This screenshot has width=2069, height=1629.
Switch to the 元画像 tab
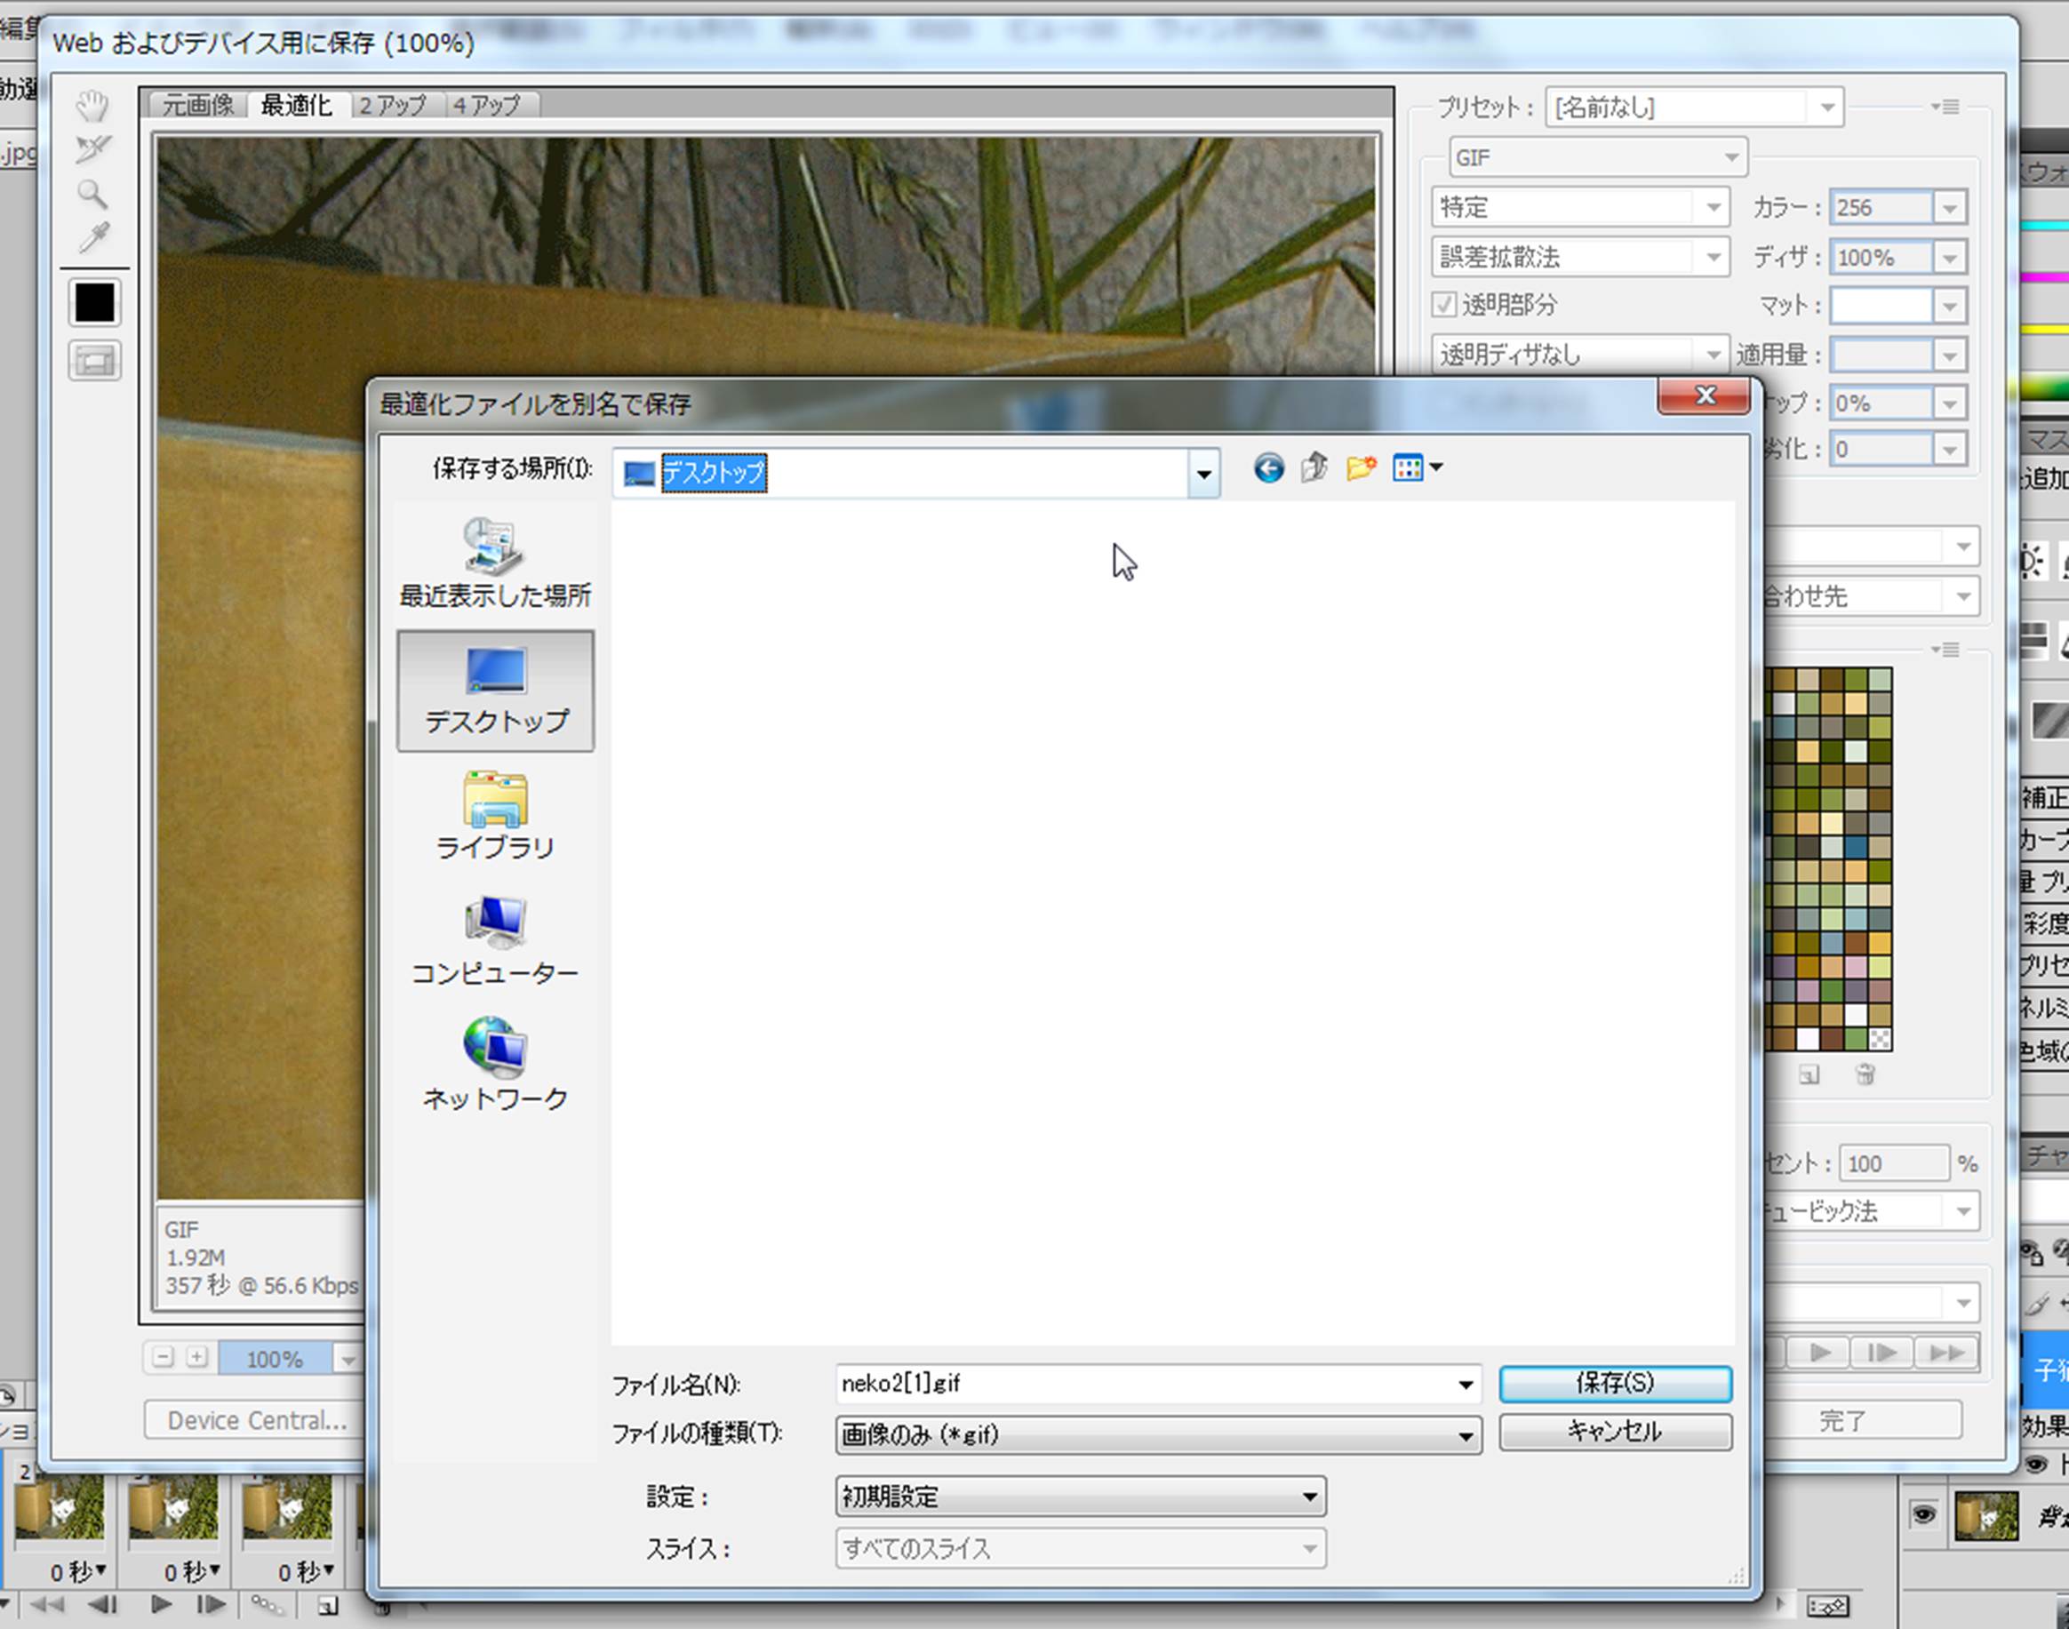point(197,105)
